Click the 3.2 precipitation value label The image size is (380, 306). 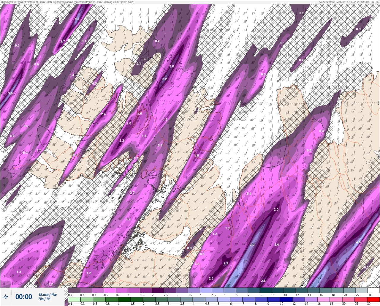165,79
